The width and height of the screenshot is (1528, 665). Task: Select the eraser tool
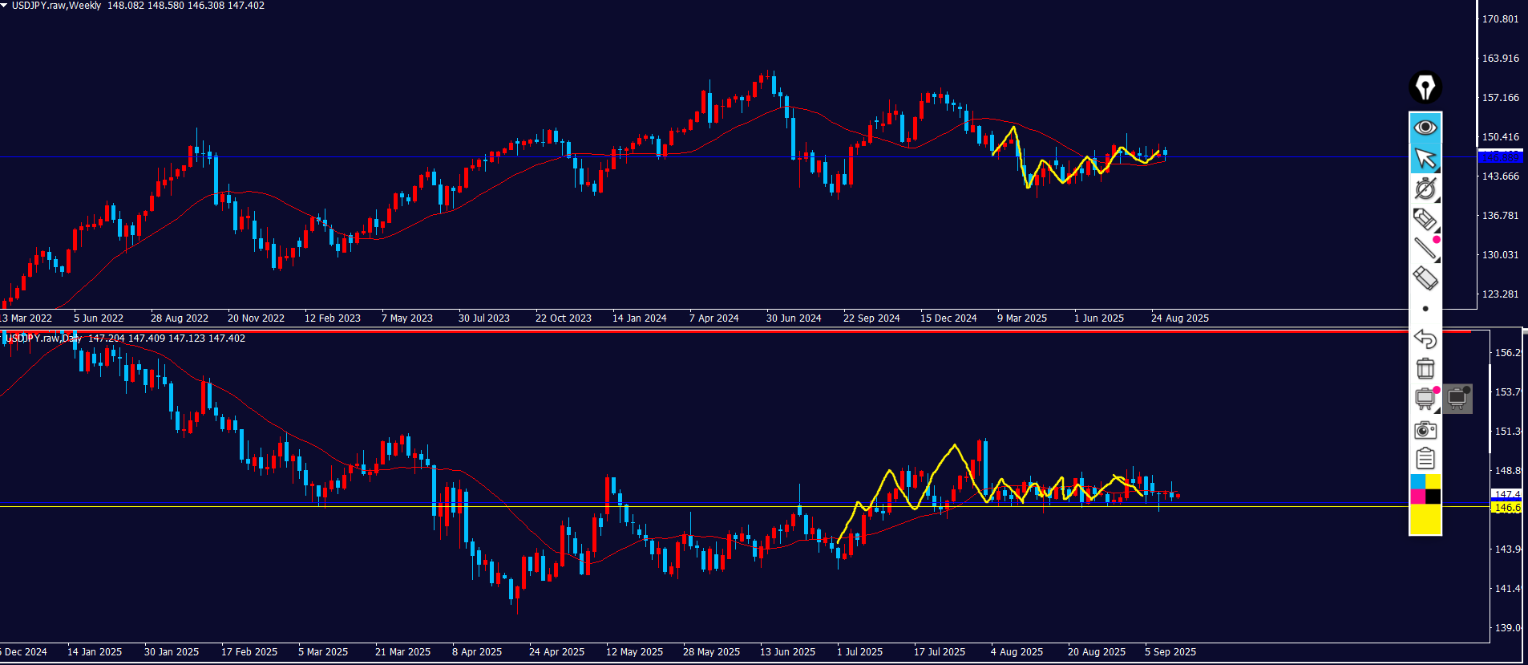click(x=1425, y=278)
